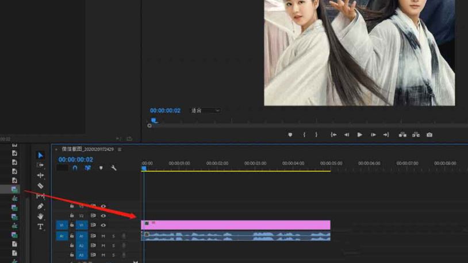Activate the sequence tab in timeline
The width and height of the screenshot is (468, 263).
point(87,150)
